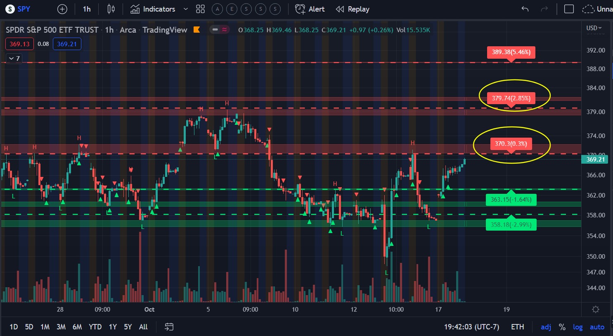Screen dimensions: 613x336
Task: Click the middle S circle button
Action: point(260,9)
